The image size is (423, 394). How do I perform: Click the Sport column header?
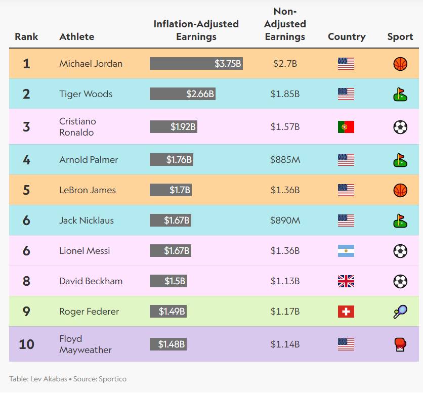(x=400, y=37)
